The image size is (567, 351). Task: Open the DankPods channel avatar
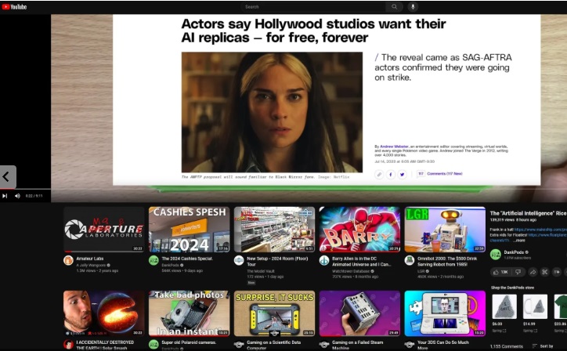495,255
